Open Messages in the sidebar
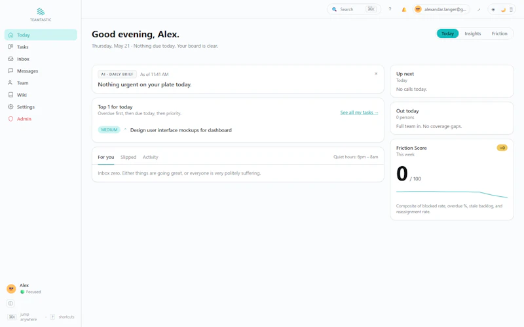The height and width of the screenshot is (327, 524). (x=41, y=71)
